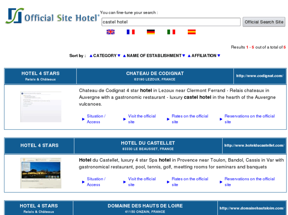
Task: Click the AFFILIATION sort label
Action: (x=204, y=56)
